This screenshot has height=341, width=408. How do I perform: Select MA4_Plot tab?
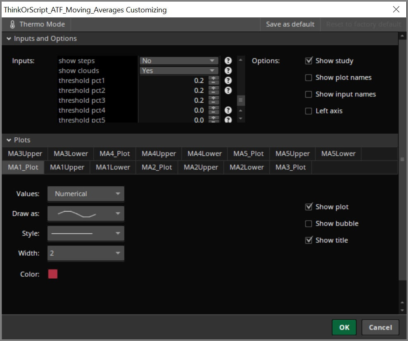(x=114, y=154)
